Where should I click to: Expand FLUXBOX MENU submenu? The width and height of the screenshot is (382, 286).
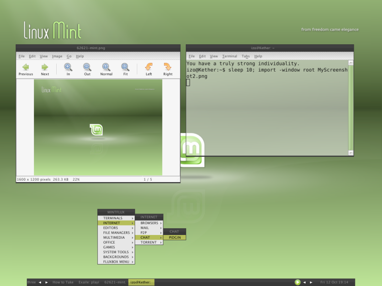tap(116, 262)
